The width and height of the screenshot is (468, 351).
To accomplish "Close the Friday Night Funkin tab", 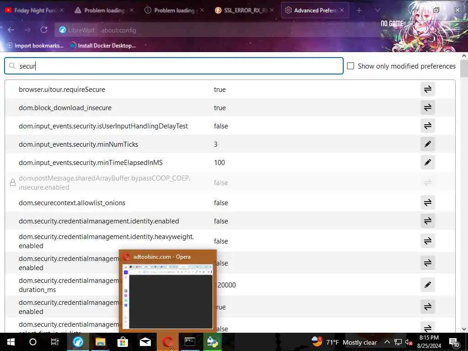I will tap(62, 10).
